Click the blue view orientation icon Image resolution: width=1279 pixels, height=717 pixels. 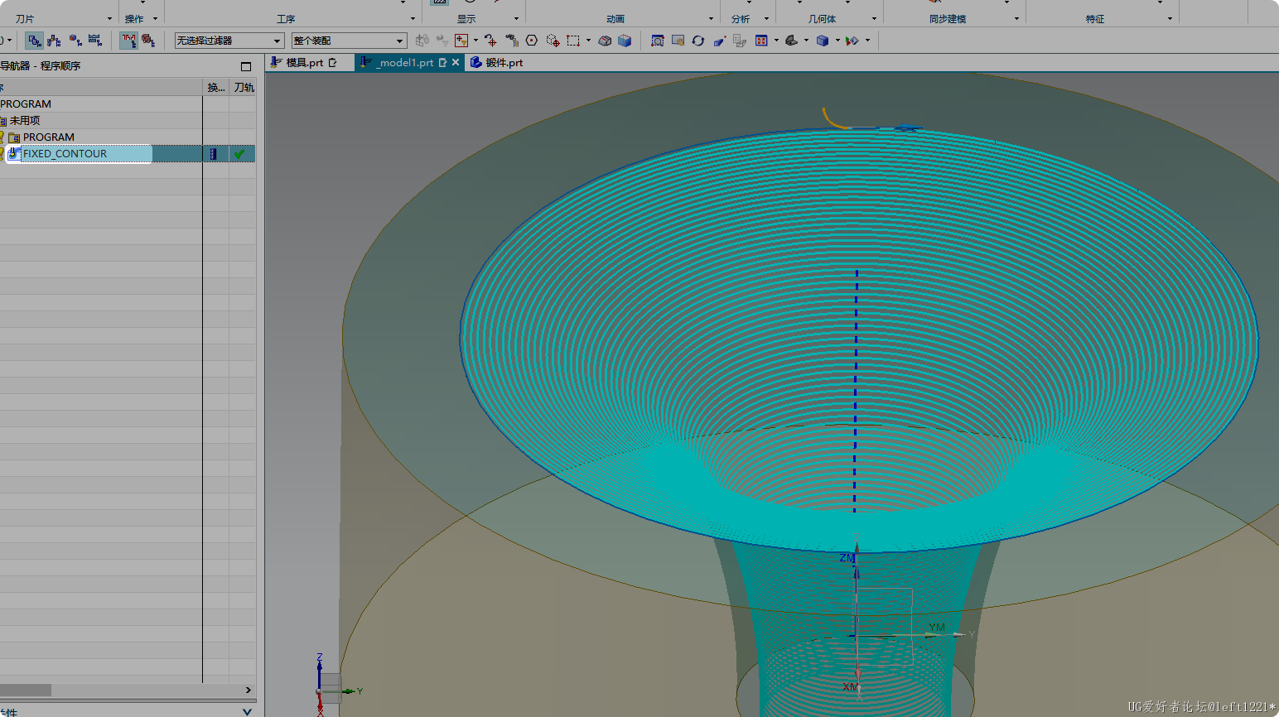pos(760,41)
